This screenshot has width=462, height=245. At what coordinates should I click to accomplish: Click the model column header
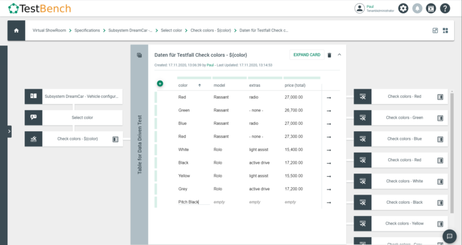coord(219,86)
